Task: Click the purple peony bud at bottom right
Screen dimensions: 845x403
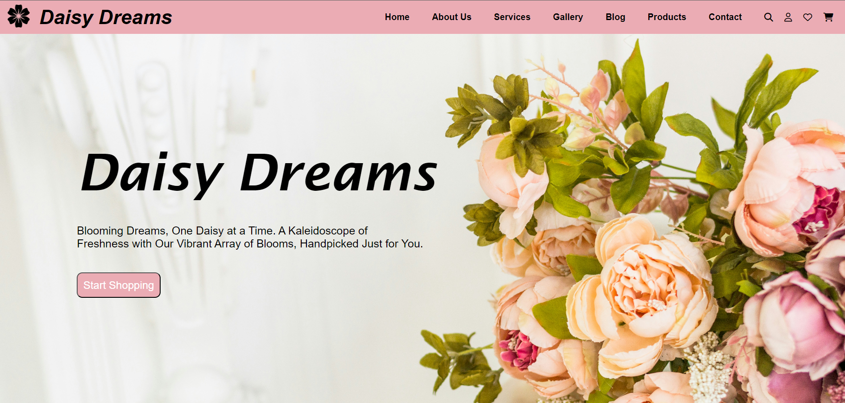Action: 794,321
